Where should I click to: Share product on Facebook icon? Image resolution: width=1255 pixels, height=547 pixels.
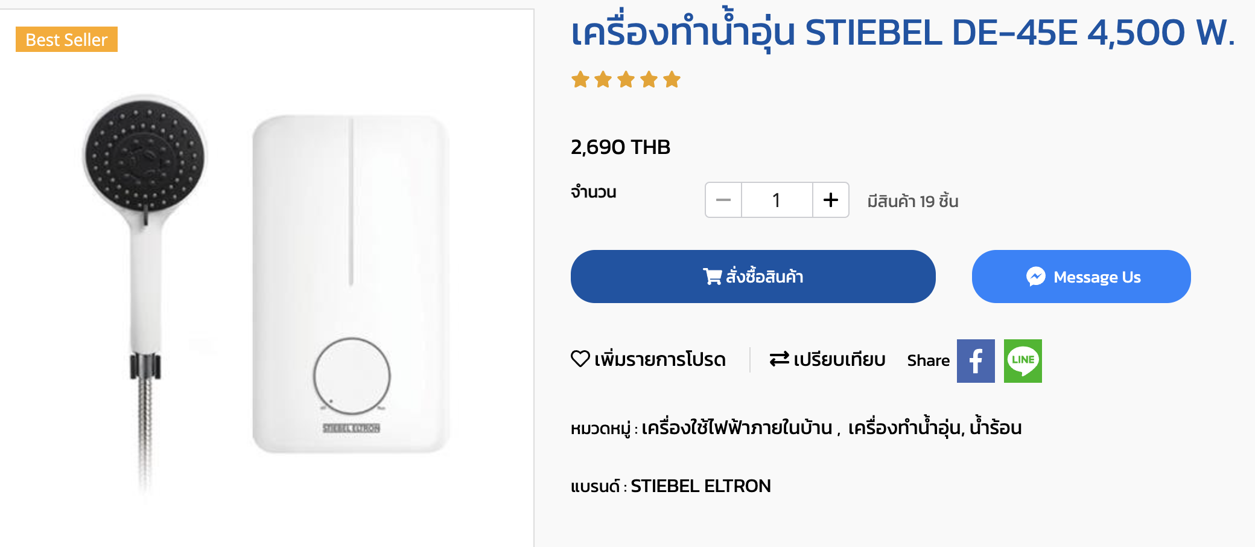click(975, 361)
